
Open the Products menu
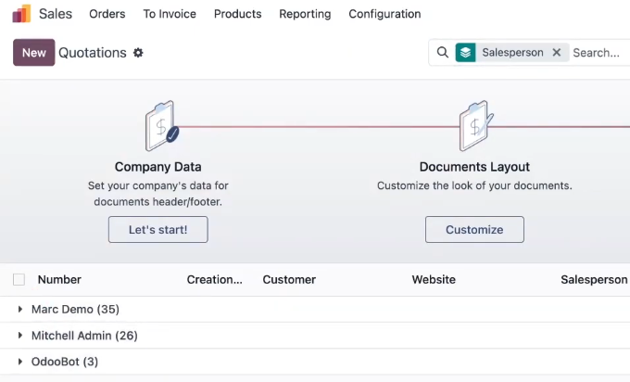coord(237,14)
